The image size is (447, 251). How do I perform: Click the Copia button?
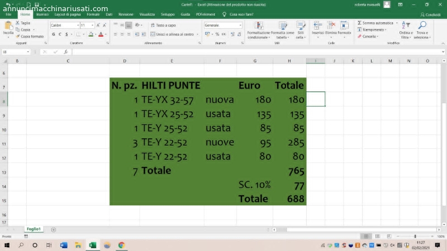(x=23, y=30)
